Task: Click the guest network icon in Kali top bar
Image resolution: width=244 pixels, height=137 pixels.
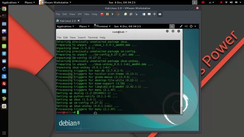Action: 181,26
